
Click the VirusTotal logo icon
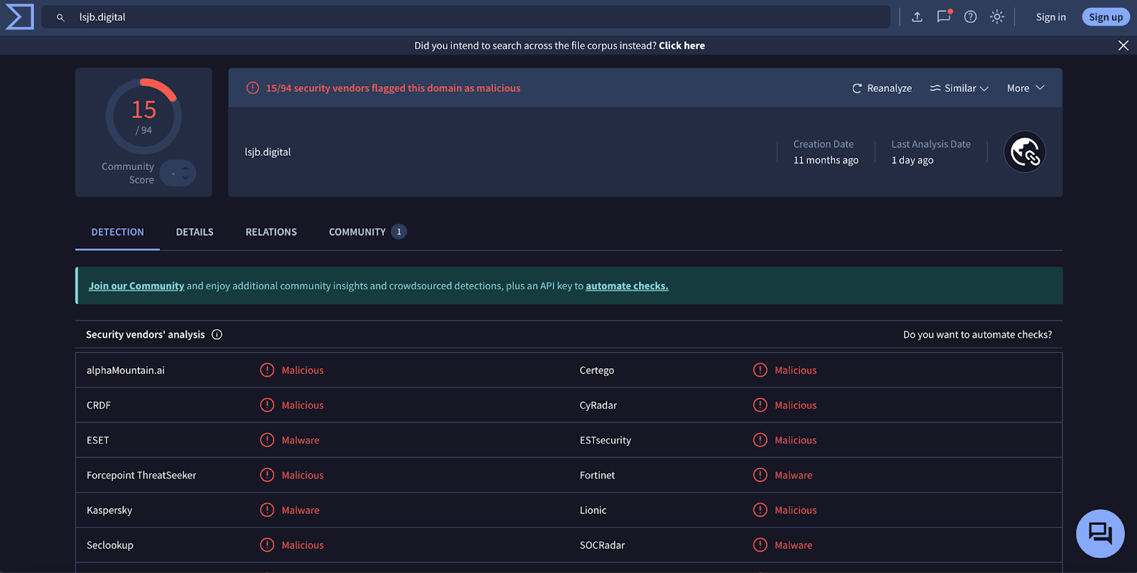[19, 17]
